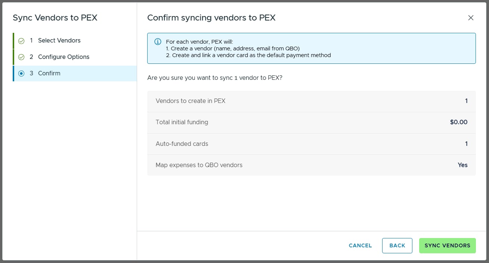The width and height of the screenshot is (489, 263).
Task: Go to step 2 Configure Options
Action: 75,57
